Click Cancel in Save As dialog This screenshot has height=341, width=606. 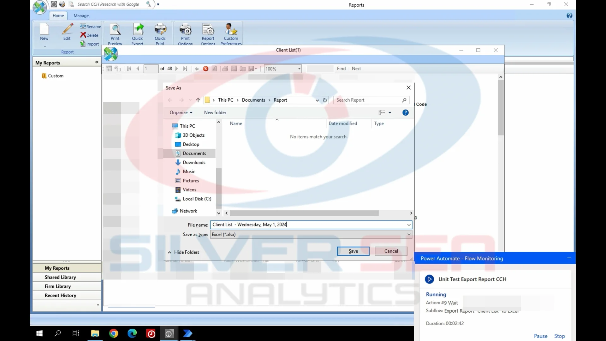pos(391,251)
